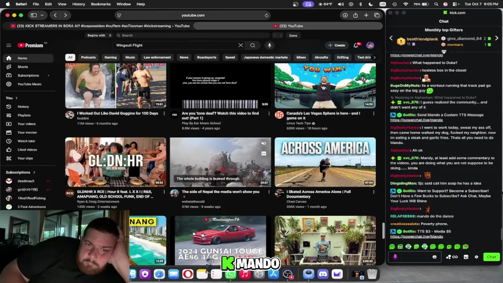Select the Law enforcement filter chip
The width and height of the screenshot is (503, 283).
coord(157,57)
